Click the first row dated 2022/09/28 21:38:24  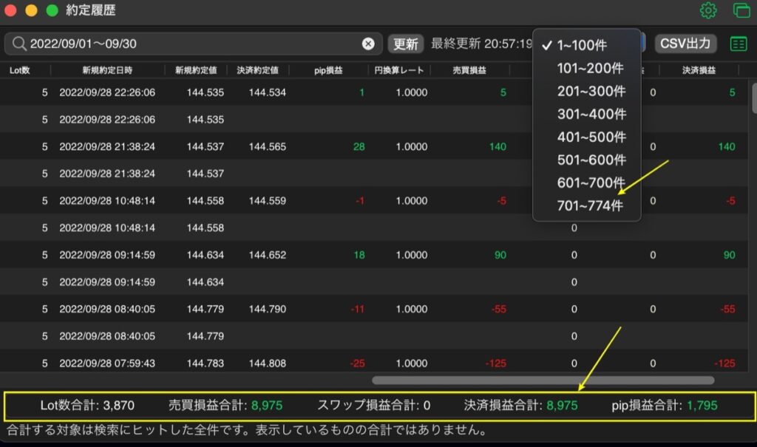click(376, 146)
